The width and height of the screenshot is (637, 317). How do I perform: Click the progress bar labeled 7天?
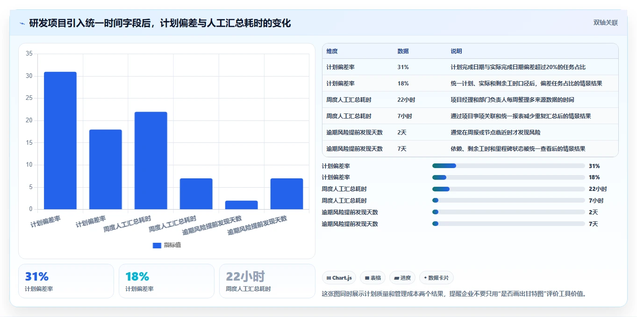click(x=509, y=224)
